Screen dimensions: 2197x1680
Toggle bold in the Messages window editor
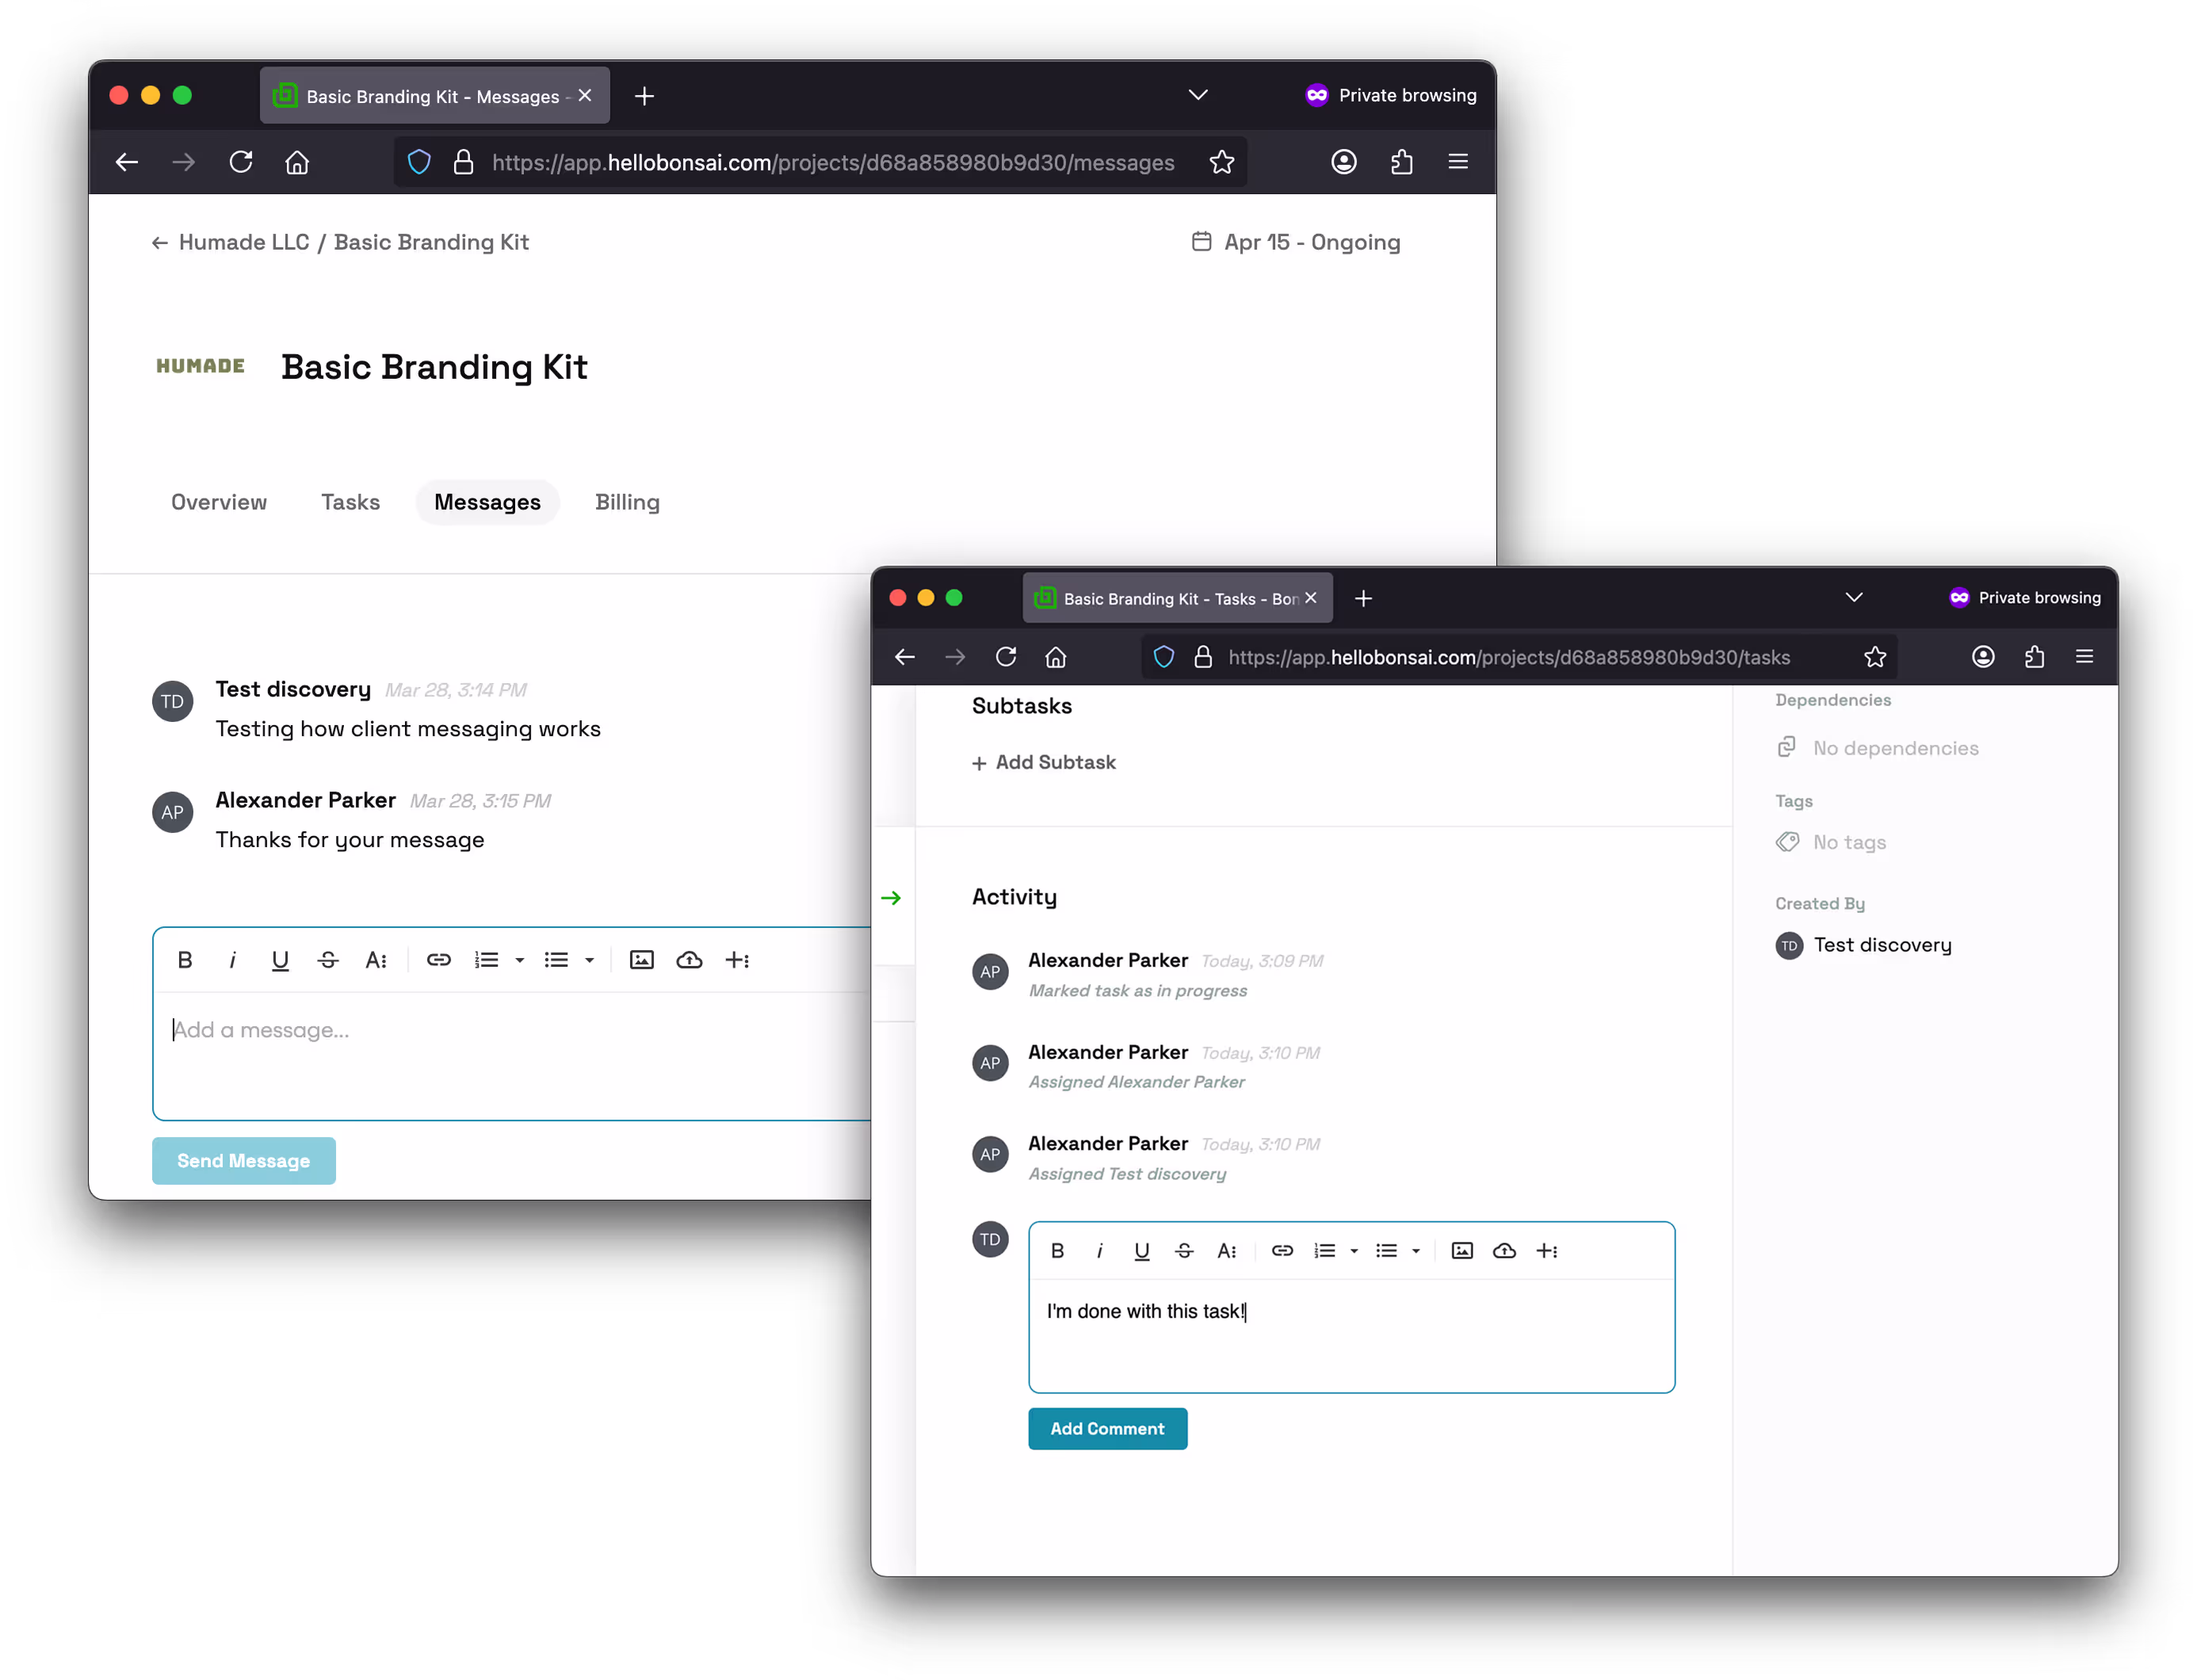click(185, 960)
